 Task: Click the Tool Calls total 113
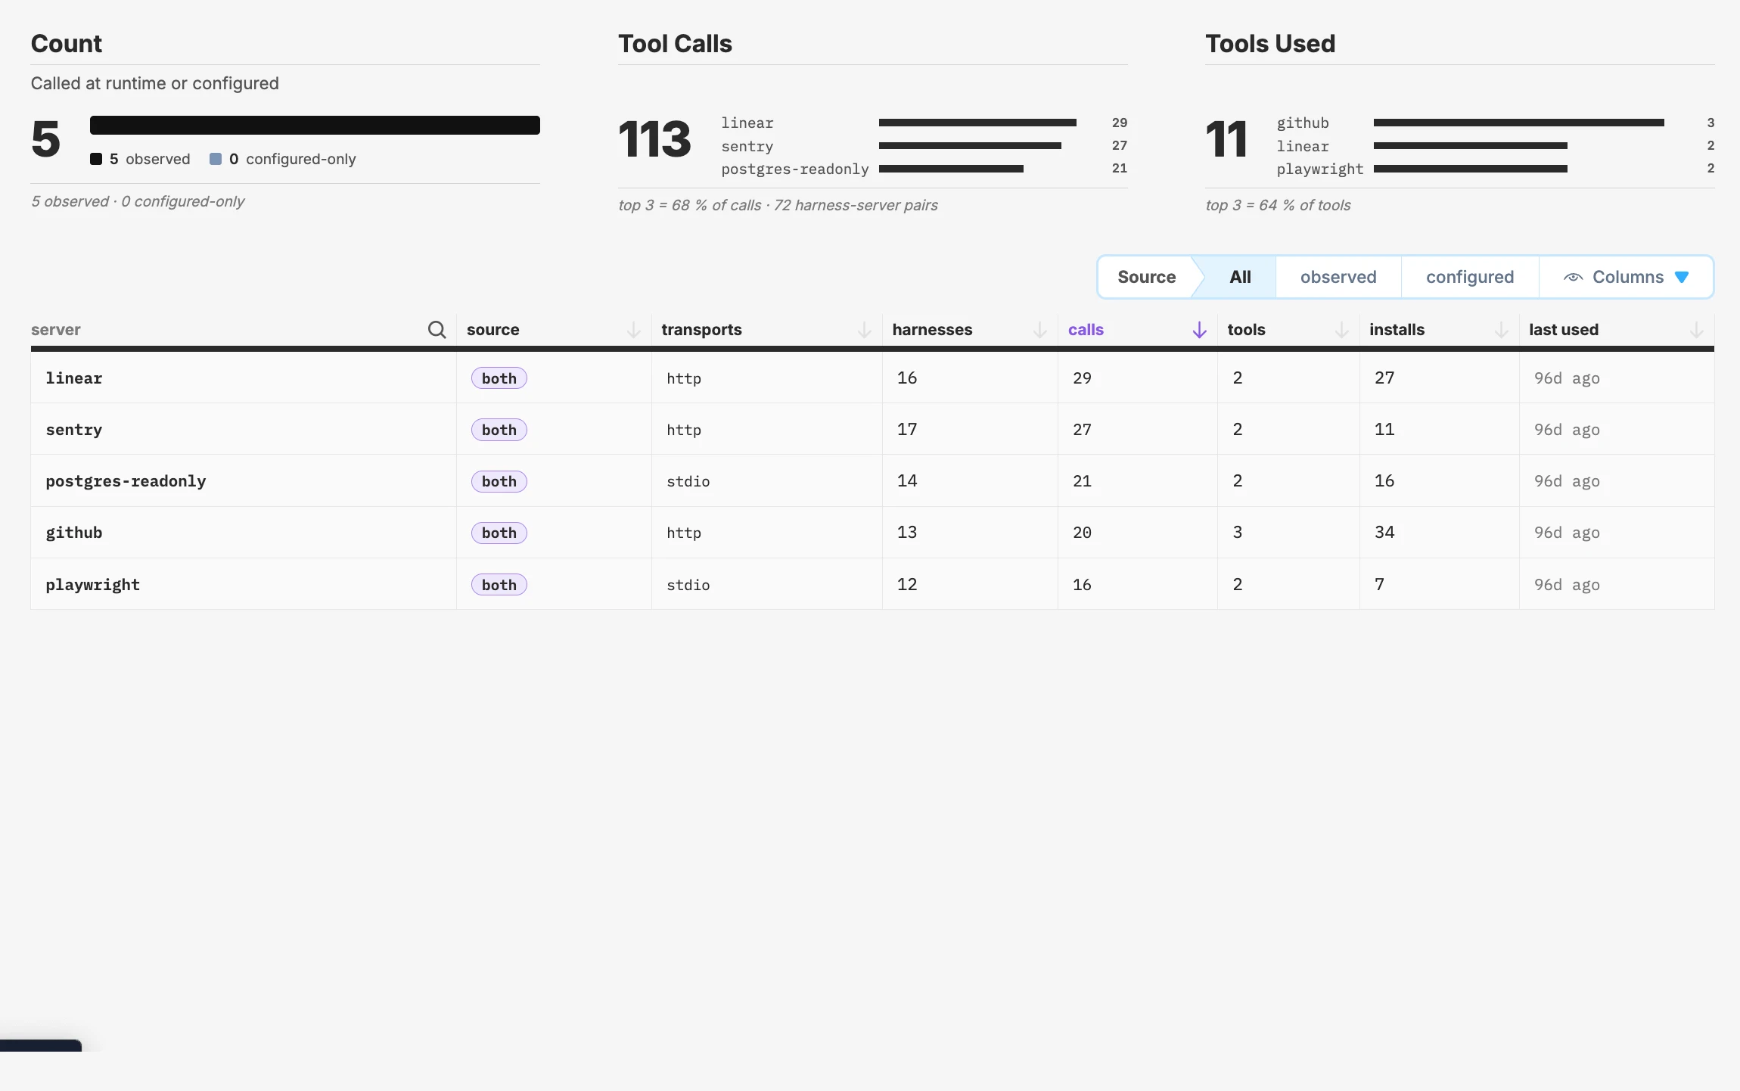[x=654, y=139]
